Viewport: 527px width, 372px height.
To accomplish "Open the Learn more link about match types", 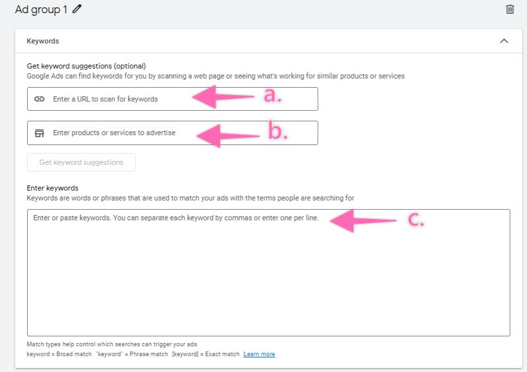I will 259,354.
